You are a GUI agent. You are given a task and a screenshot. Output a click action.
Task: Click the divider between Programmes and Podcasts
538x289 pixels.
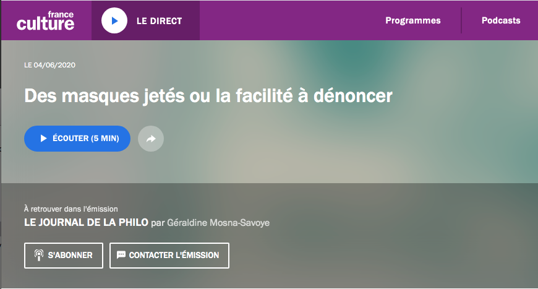461,20
